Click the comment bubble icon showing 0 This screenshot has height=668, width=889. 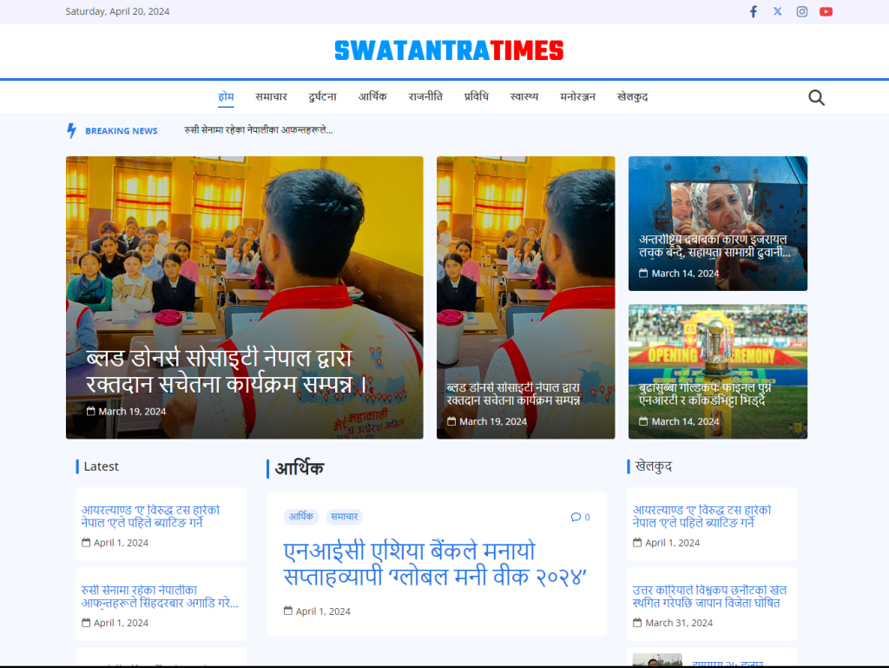click(x=580, y=516)
